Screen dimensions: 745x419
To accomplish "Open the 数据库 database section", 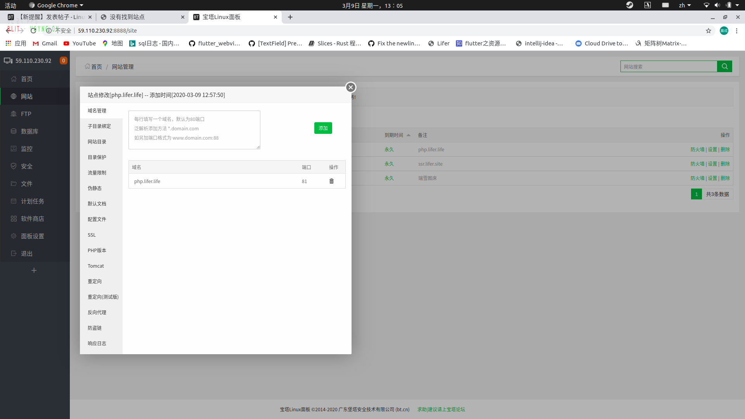I will click(29, 131).
